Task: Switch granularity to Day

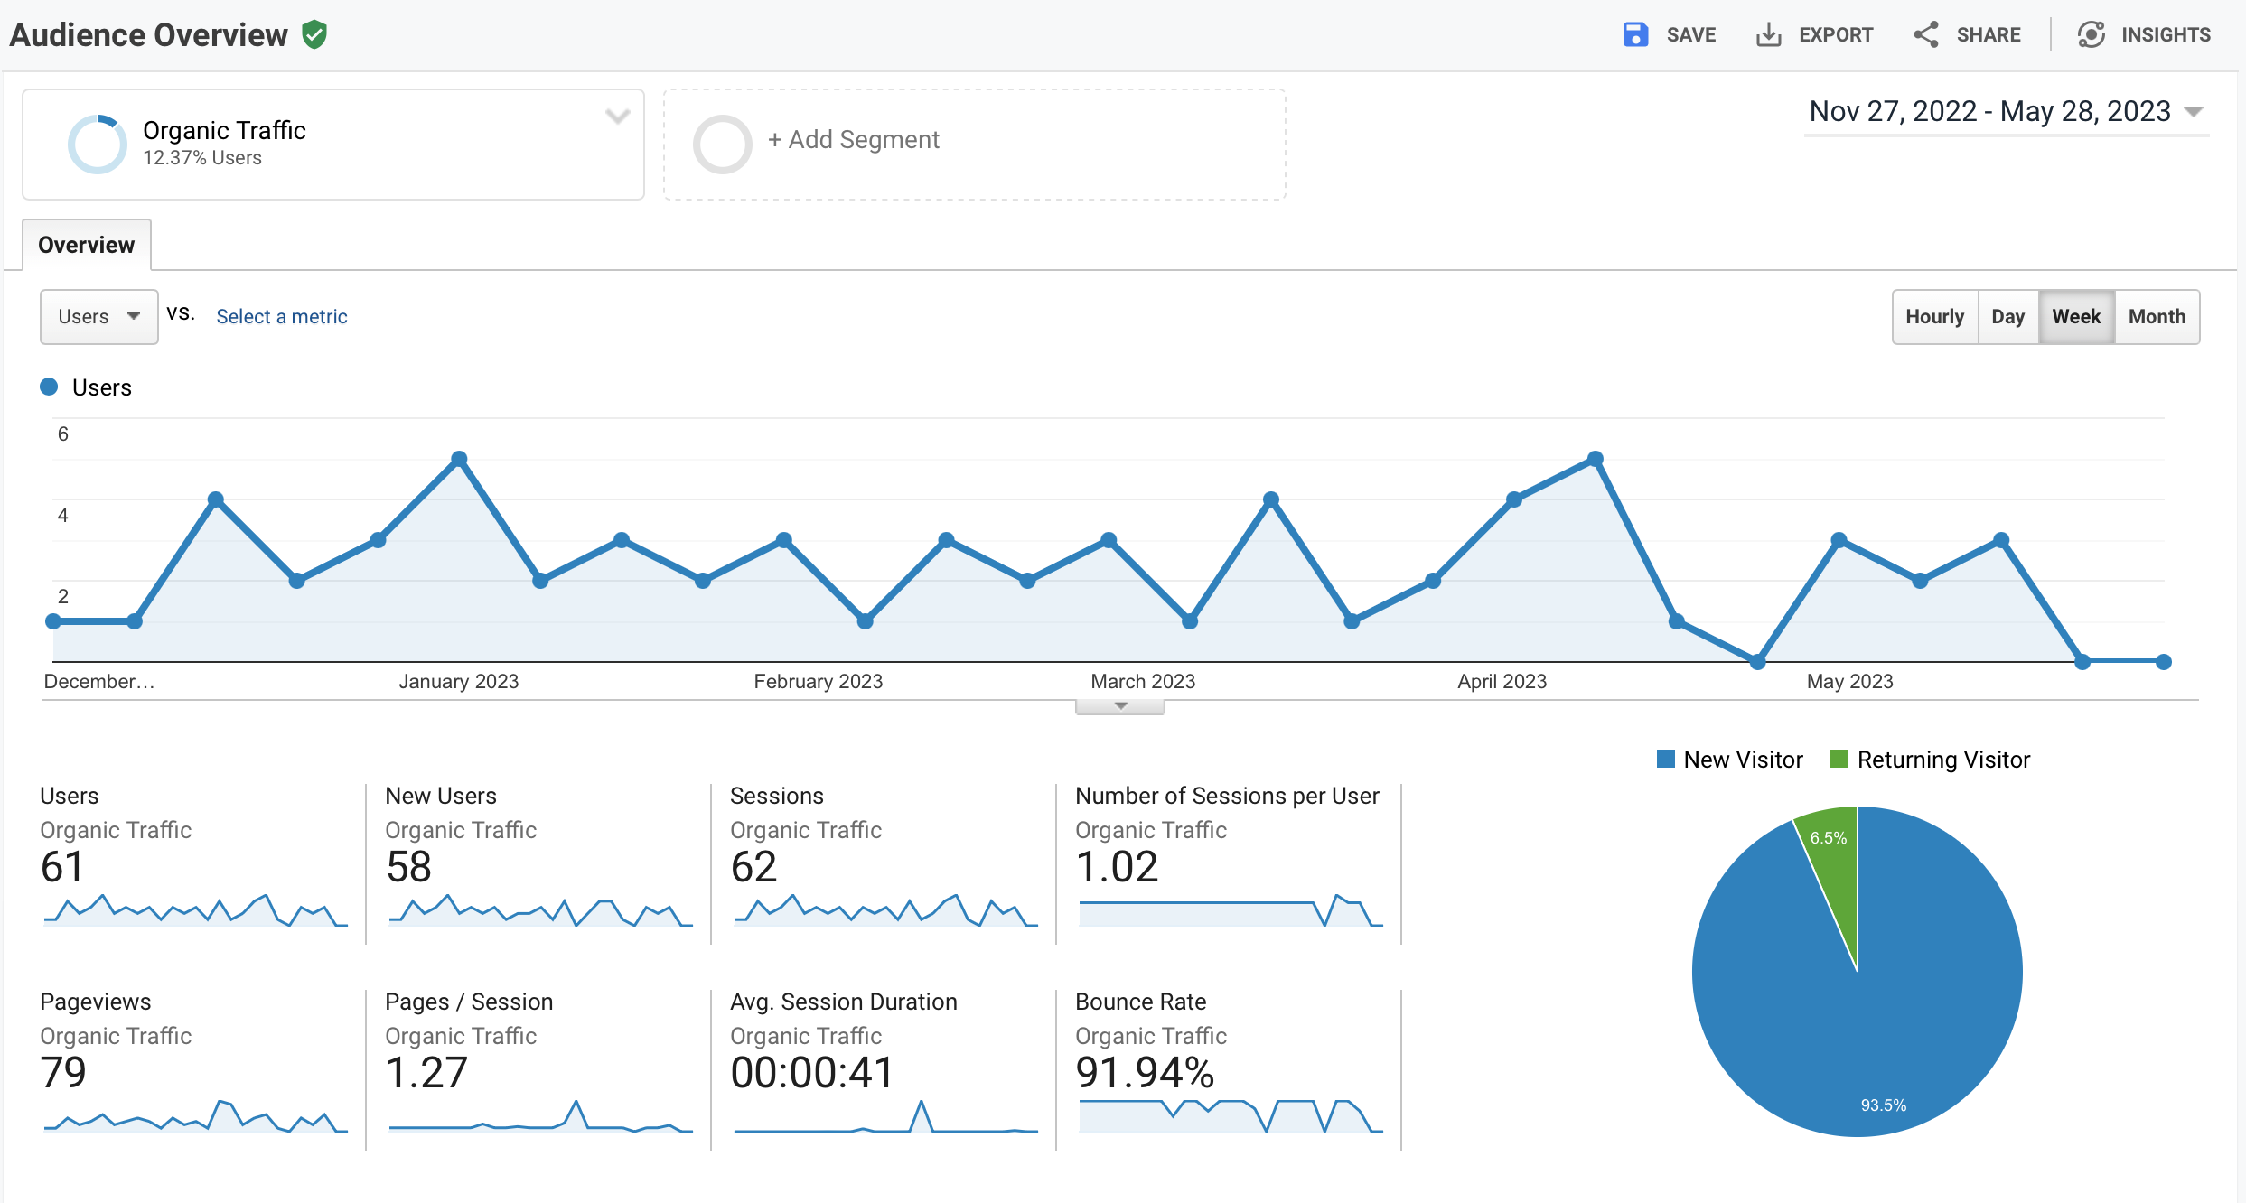Action: point(2007,316)
